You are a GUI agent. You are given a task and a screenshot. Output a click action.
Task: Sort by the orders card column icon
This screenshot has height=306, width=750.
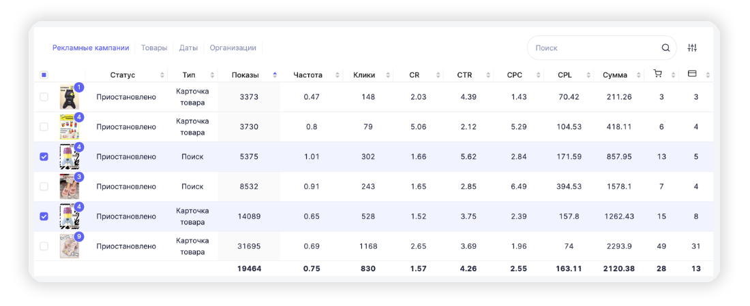[692, 74]
